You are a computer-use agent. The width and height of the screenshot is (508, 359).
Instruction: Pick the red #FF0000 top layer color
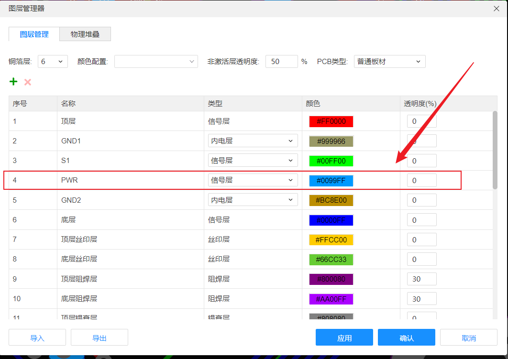pos(331,121)
